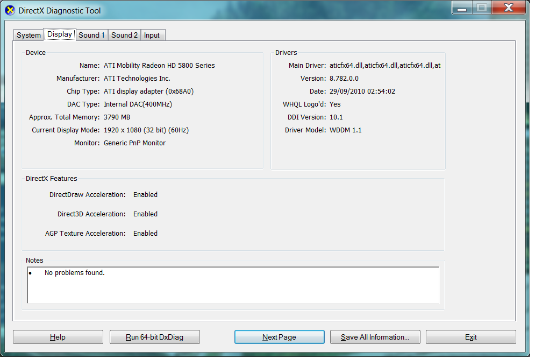
Task: Close the window with the X button
Action: 509,8
